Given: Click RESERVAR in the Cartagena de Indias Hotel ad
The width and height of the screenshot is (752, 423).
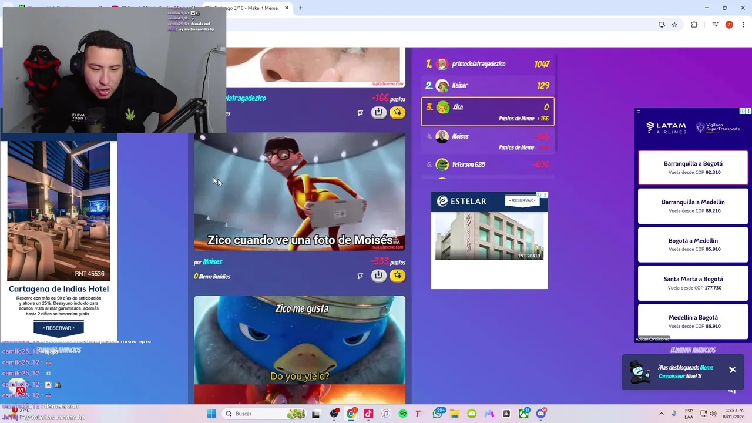Looking at the screenshot, I should [59, 328].
